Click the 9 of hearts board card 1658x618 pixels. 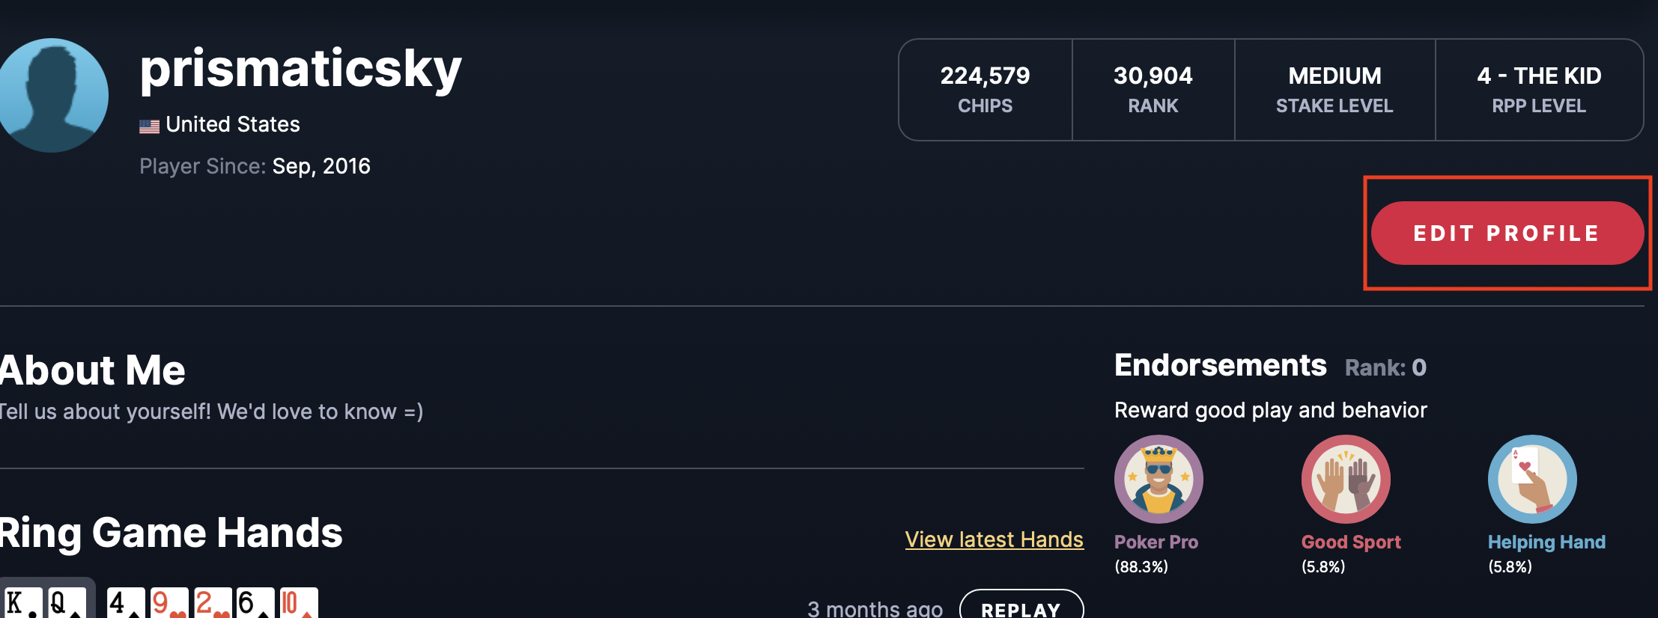[x=168, y=602]
